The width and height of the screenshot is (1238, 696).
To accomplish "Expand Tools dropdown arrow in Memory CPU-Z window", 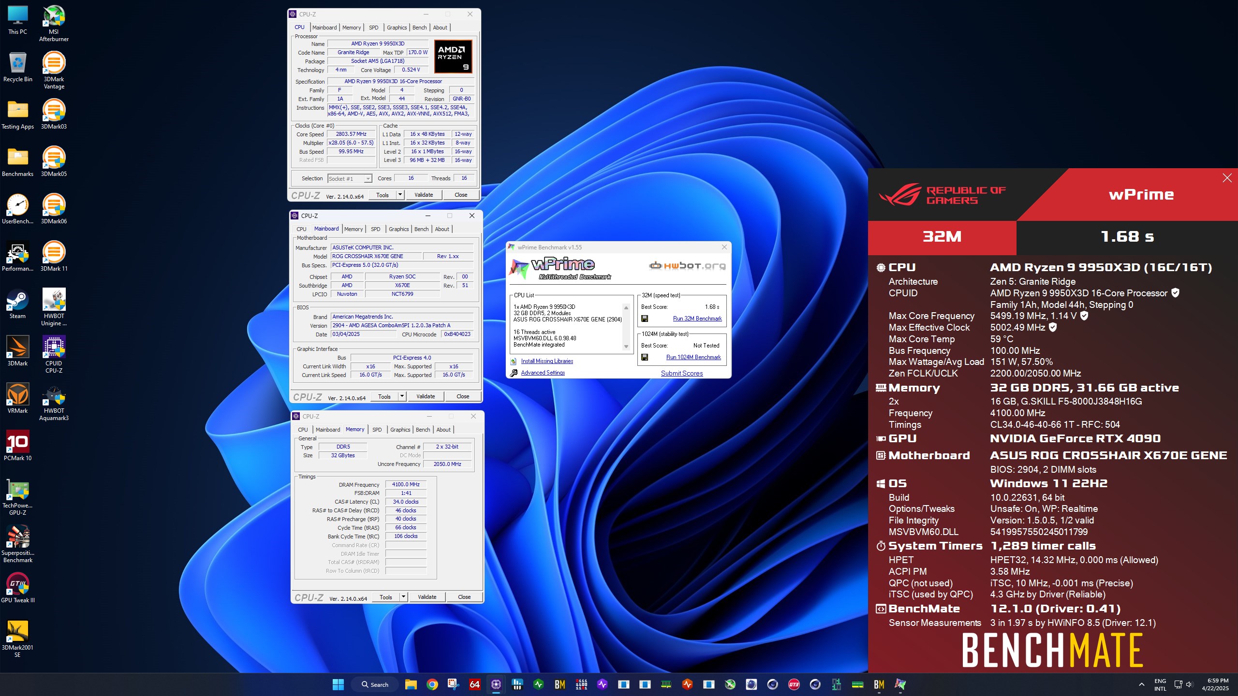I will (x=403, y=597).
